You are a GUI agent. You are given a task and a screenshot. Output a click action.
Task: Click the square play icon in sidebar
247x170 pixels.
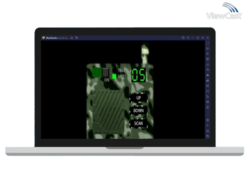pos(208,59)
